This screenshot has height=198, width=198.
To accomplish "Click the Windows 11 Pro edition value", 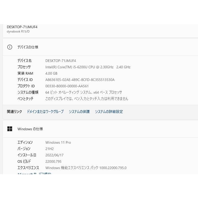I will pyautogui.click(x=58, y=142).
